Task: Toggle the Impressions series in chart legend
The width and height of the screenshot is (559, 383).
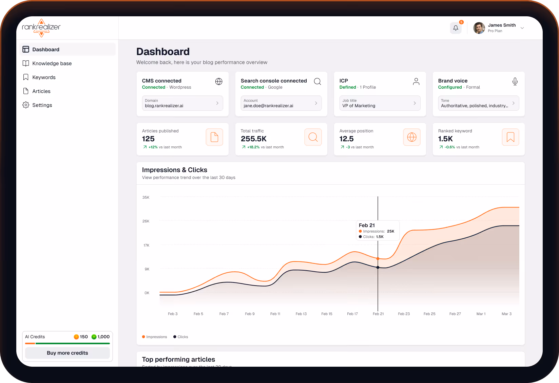Action: [x=154, y=337]
